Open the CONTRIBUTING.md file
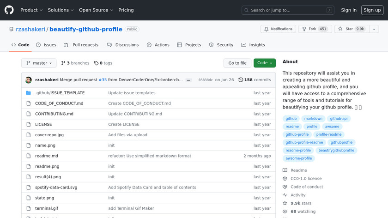The image size is (388, 218). click(x=54, y=114)
